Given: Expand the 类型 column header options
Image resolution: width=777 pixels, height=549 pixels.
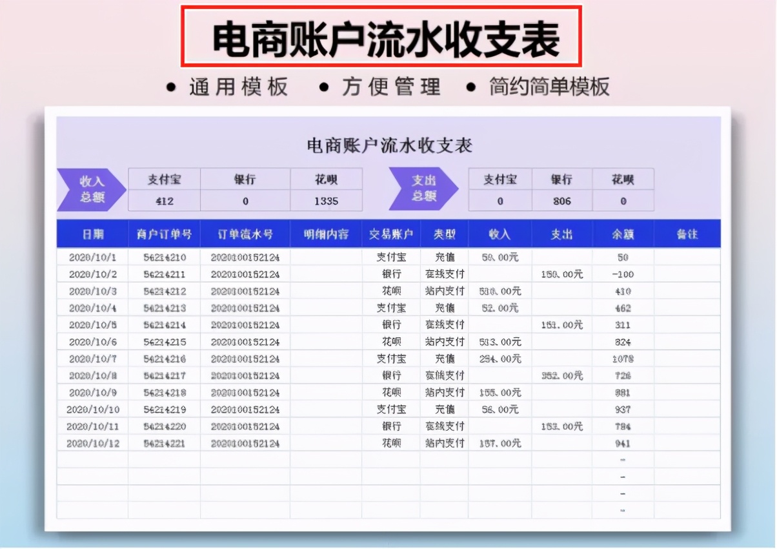Looking at the screenshot, I should coord(443,234).
